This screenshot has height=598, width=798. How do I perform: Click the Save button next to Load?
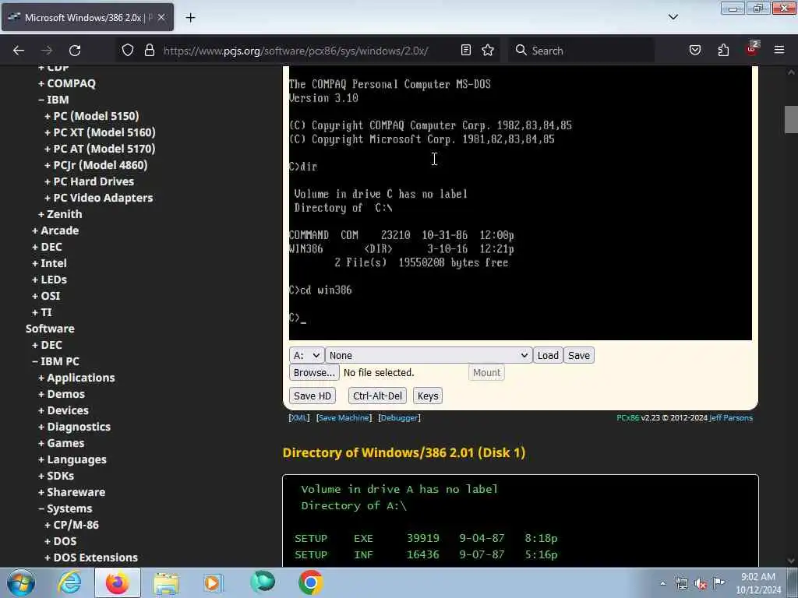tap(579, 355)
